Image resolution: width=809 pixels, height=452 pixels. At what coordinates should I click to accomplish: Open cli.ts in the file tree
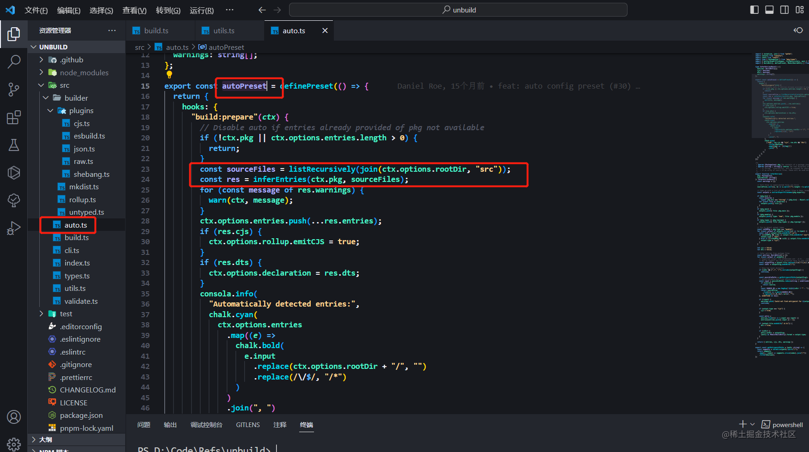coord(77,250)
